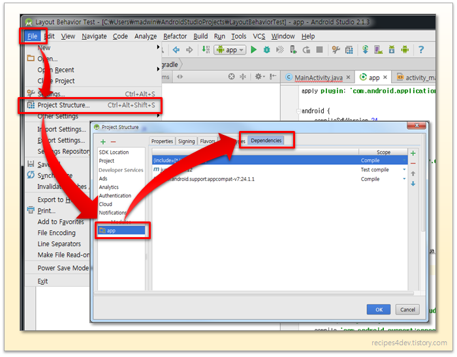Click the Project Structure toolbar icon
Screen dimensions: 457x357
pyautogui.click(x=349, y=50)
